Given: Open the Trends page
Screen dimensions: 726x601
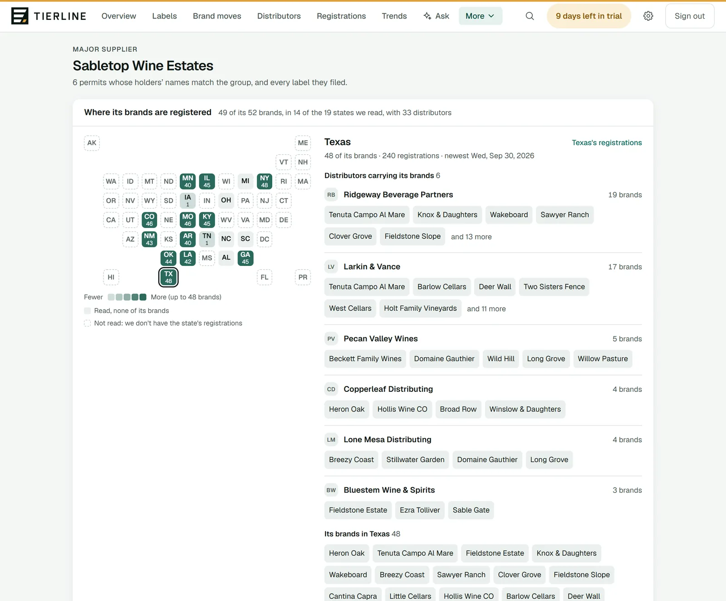Looking at the screenshot, I should click(394, 16).
